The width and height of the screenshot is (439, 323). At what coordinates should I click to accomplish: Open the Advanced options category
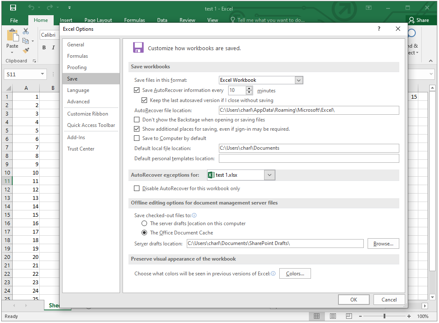pos(78,102)
